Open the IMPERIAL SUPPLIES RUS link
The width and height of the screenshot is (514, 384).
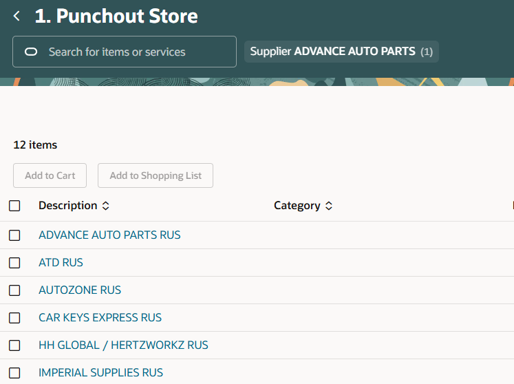pos(100,372)
